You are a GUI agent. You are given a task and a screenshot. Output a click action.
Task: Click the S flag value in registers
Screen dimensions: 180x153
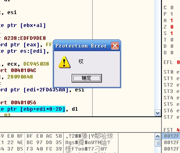pos(172,33)
